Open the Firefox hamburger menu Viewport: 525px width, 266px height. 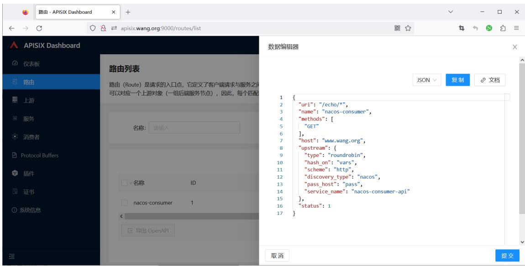coord(517,28)
